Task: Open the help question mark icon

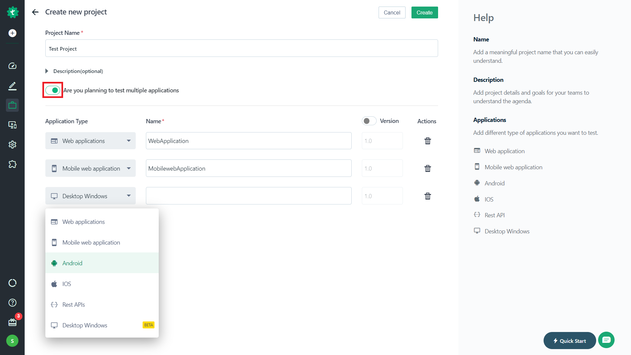Action: pos(12,303)
